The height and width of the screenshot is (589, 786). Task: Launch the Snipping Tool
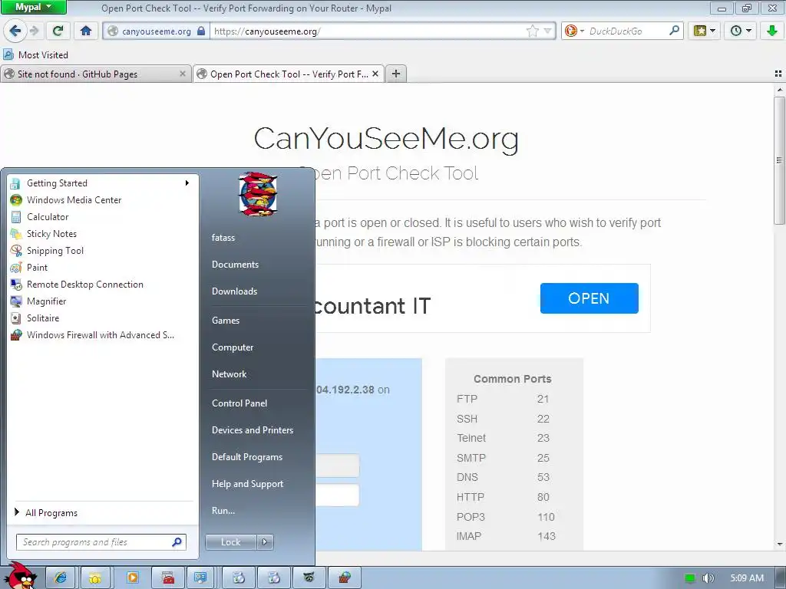(x=55, y=251)
